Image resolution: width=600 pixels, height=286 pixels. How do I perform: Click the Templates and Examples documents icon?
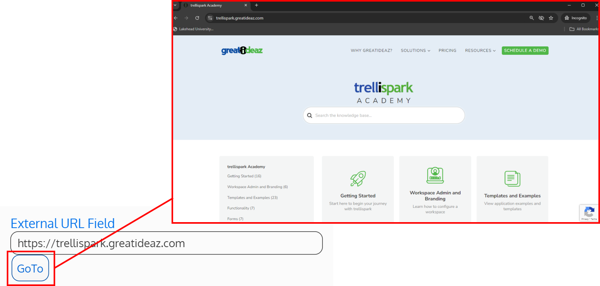[512, 179]
